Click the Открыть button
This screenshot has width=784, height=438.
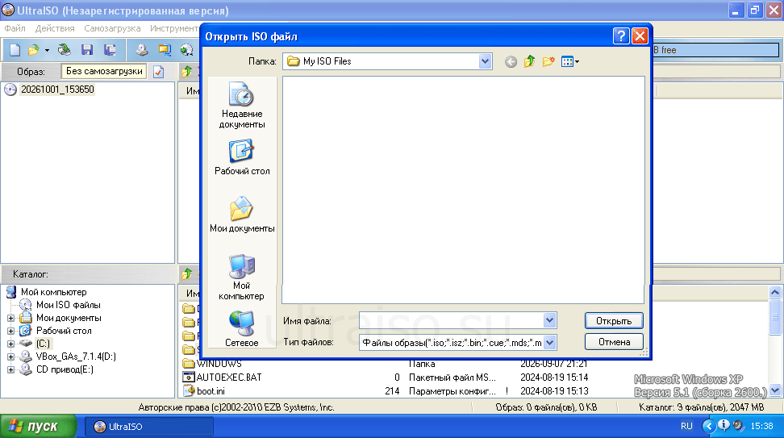(614, 321)
